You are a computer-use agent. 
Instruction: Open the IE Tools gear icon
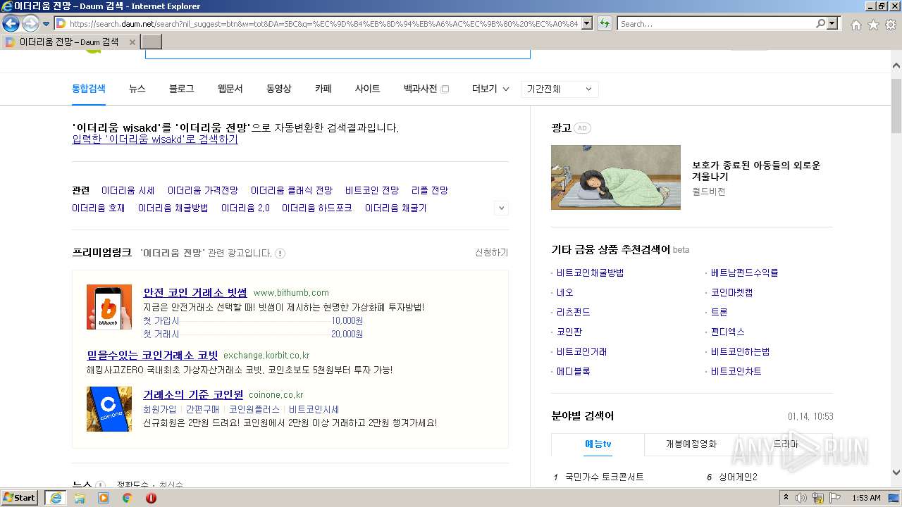pyautogui.click(x=891, y=25)
